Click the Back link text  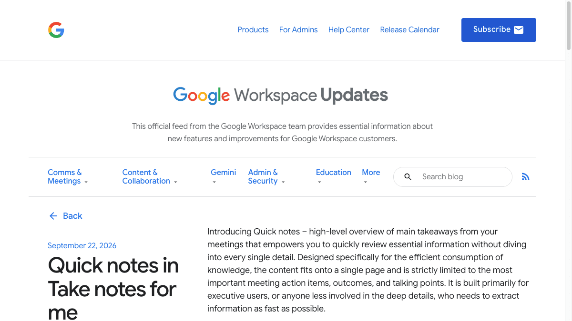(x=72, y=216)
